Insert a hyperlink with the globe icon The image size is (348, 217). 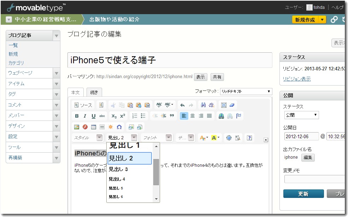click(x=221, y=116)
